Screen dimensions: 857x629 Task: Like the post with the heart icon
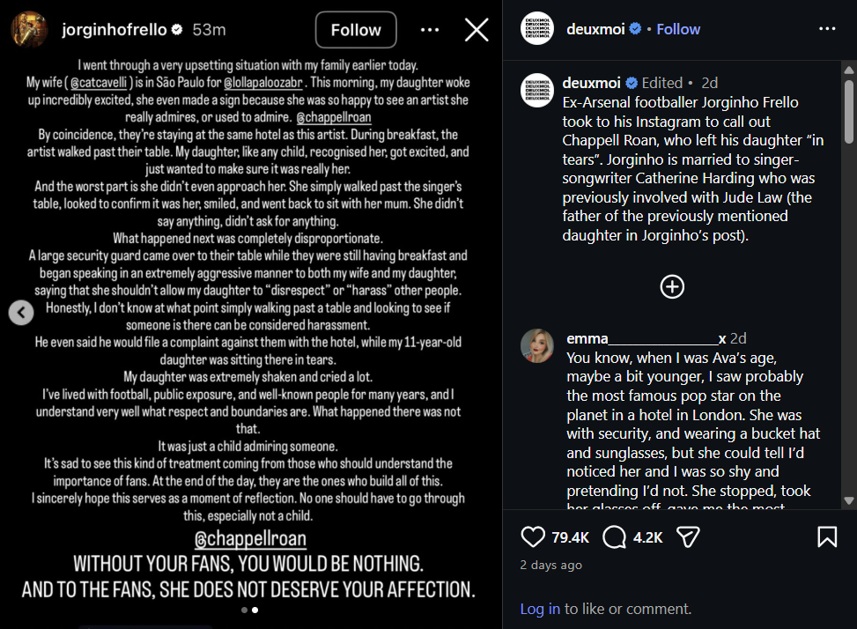tap(533, 536)
